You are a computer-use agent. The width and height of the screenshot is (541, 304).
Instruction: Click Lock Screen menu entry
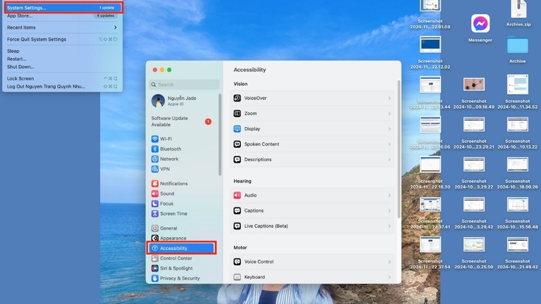20,78
